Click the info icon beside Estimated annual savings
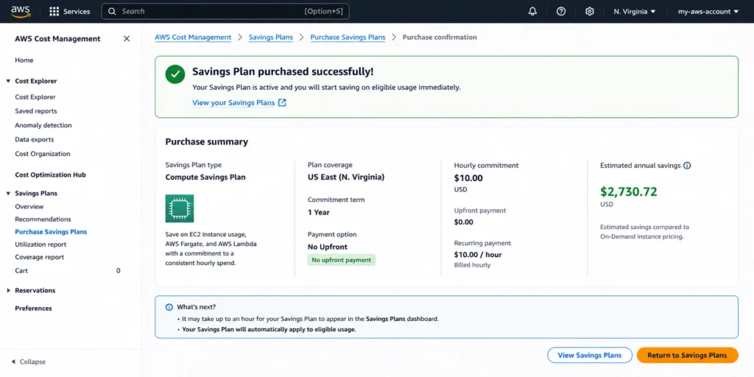The height and width of the screenshot is (377, 754). [x=687, y=166]
